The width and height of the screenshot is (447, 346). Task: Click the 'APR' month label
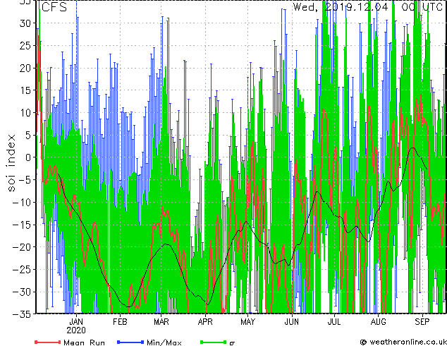[205, 322]
